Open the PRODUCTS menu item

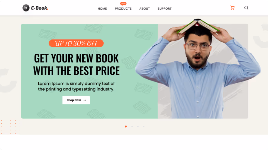(x=123, y=9)
